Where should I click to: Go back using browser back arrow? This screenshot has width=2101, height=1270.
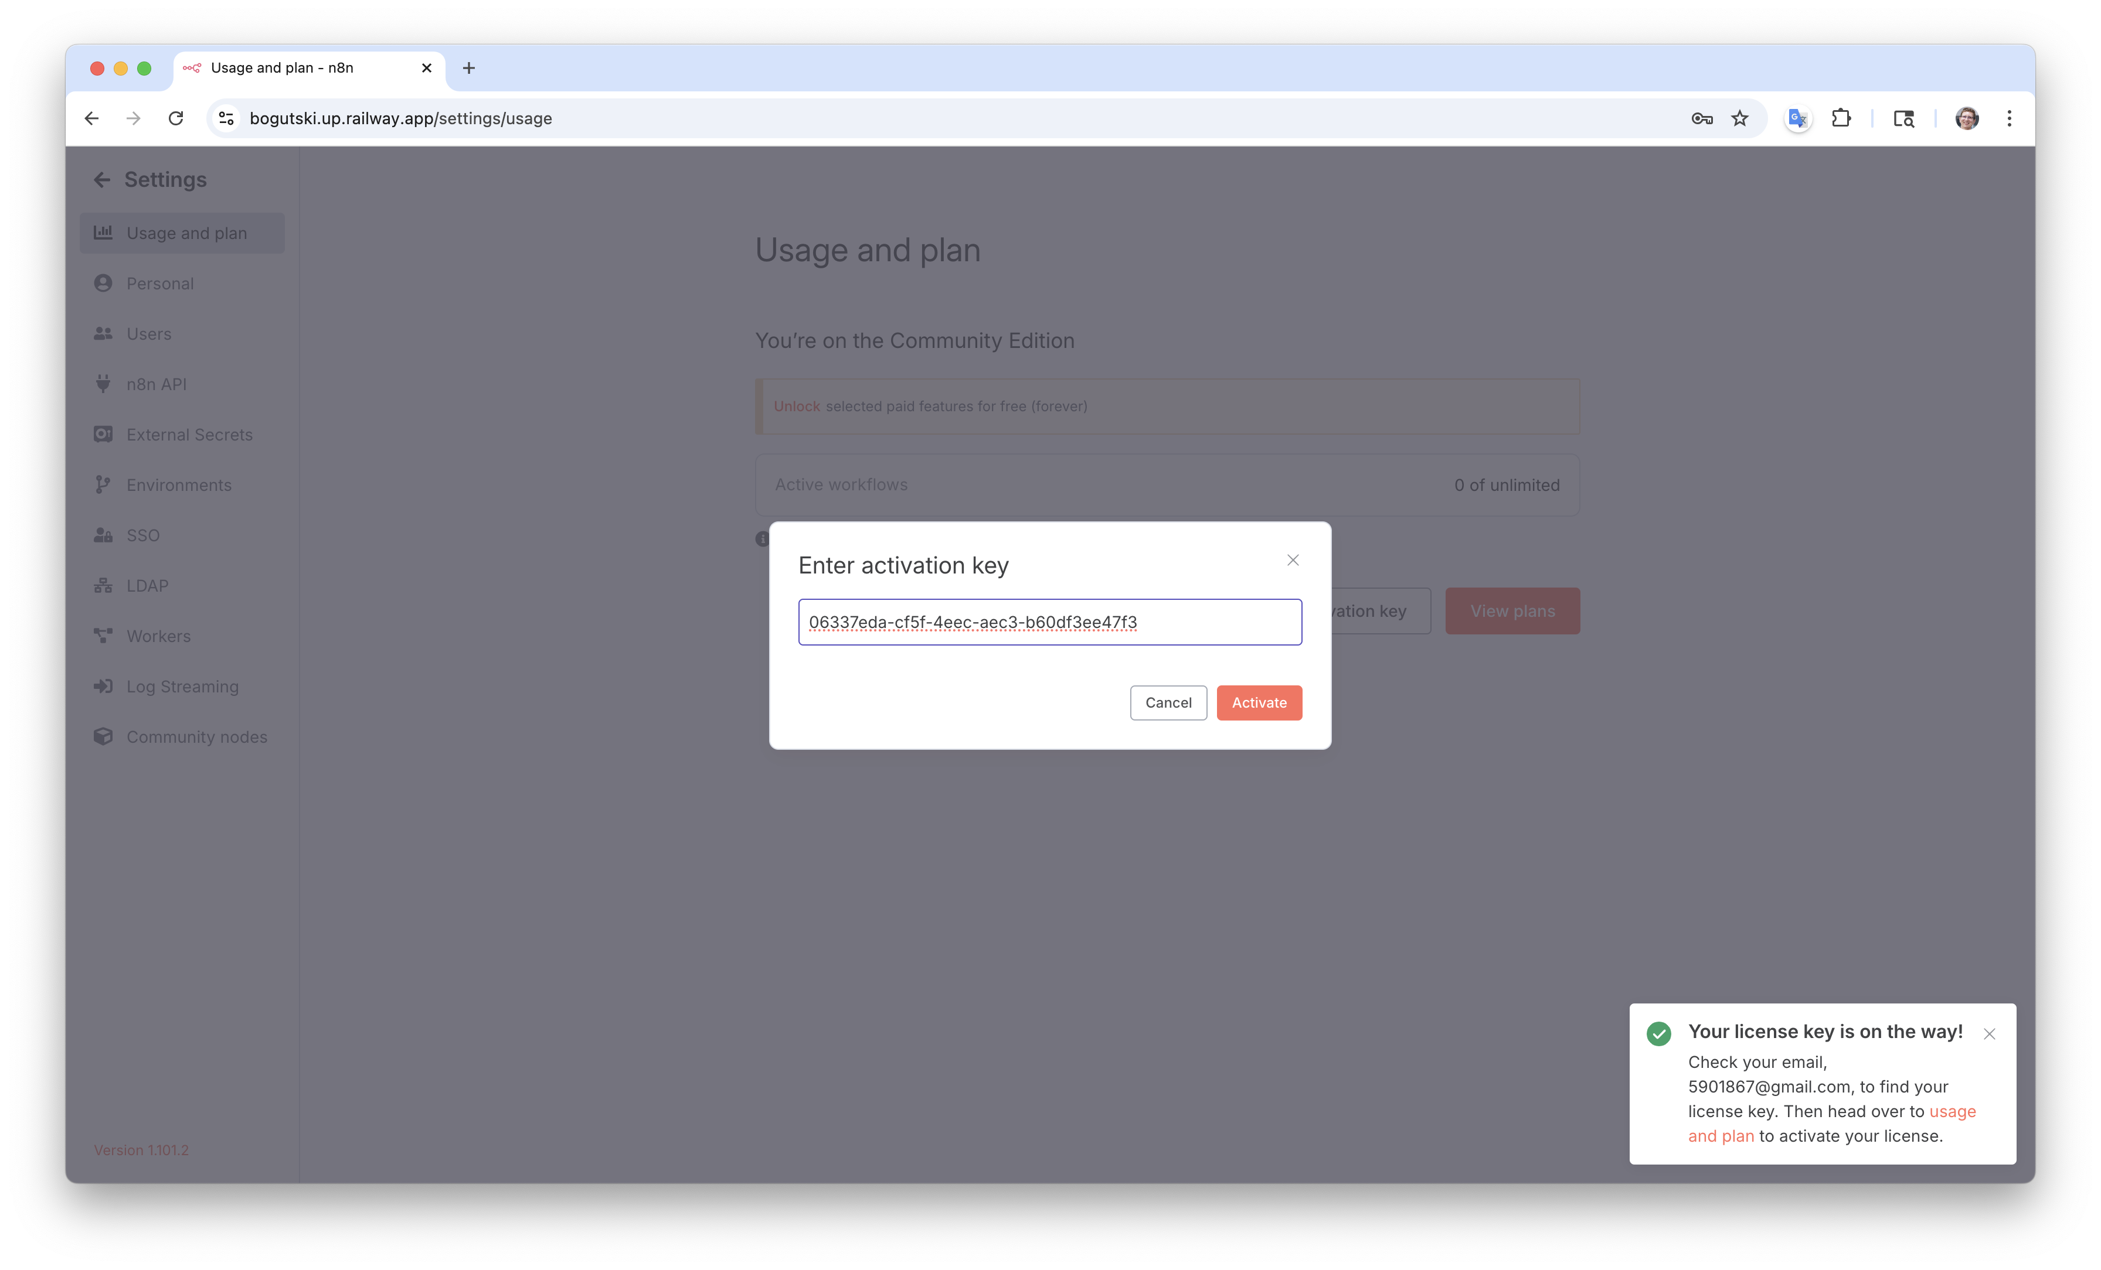click(x=92, y=118)
